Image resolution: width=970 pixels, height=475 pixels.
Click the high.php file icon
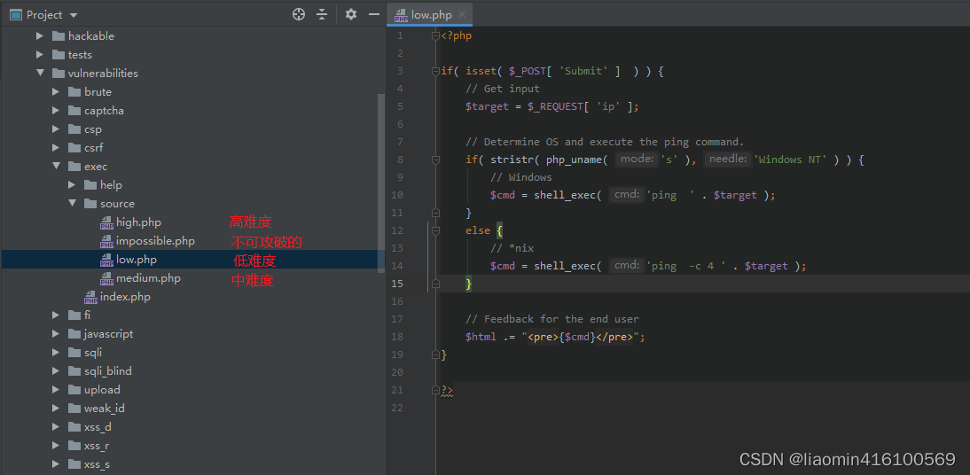[106, 222]
